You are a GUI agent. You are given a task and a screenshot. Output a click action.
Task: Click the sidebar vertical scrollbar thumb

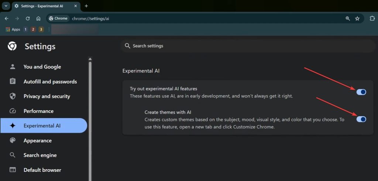coord(90,121)
